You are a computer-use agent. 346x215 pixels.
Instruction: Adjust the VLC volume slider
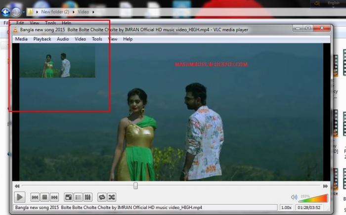[313, 198]
